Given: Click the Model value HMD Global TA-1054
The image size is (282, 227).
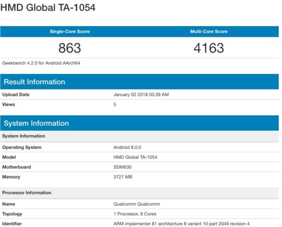Looking at the screenshot, I should click(136, 157).
